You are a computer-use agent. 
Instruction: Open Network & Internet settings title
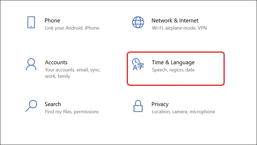[175, 21]
